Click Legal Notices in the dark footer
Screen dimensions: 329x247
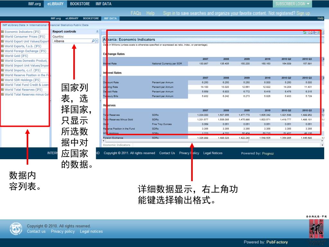(x=213, y=153)
